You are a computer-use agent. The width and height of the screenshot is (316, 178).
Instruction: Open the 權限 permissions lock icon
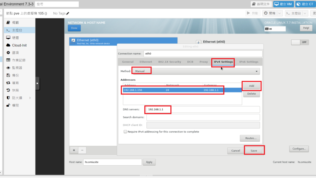tap(8, 105)
